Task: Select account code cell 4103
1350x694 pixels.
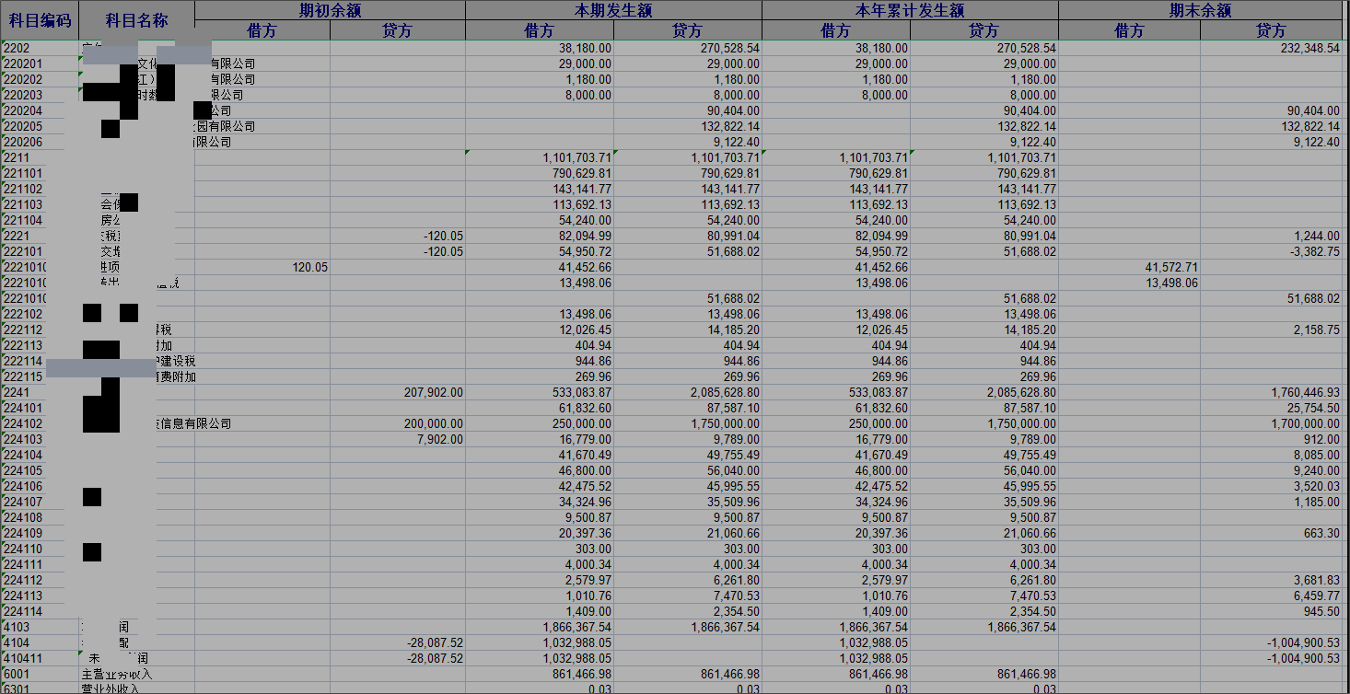Action: point(40,627)
